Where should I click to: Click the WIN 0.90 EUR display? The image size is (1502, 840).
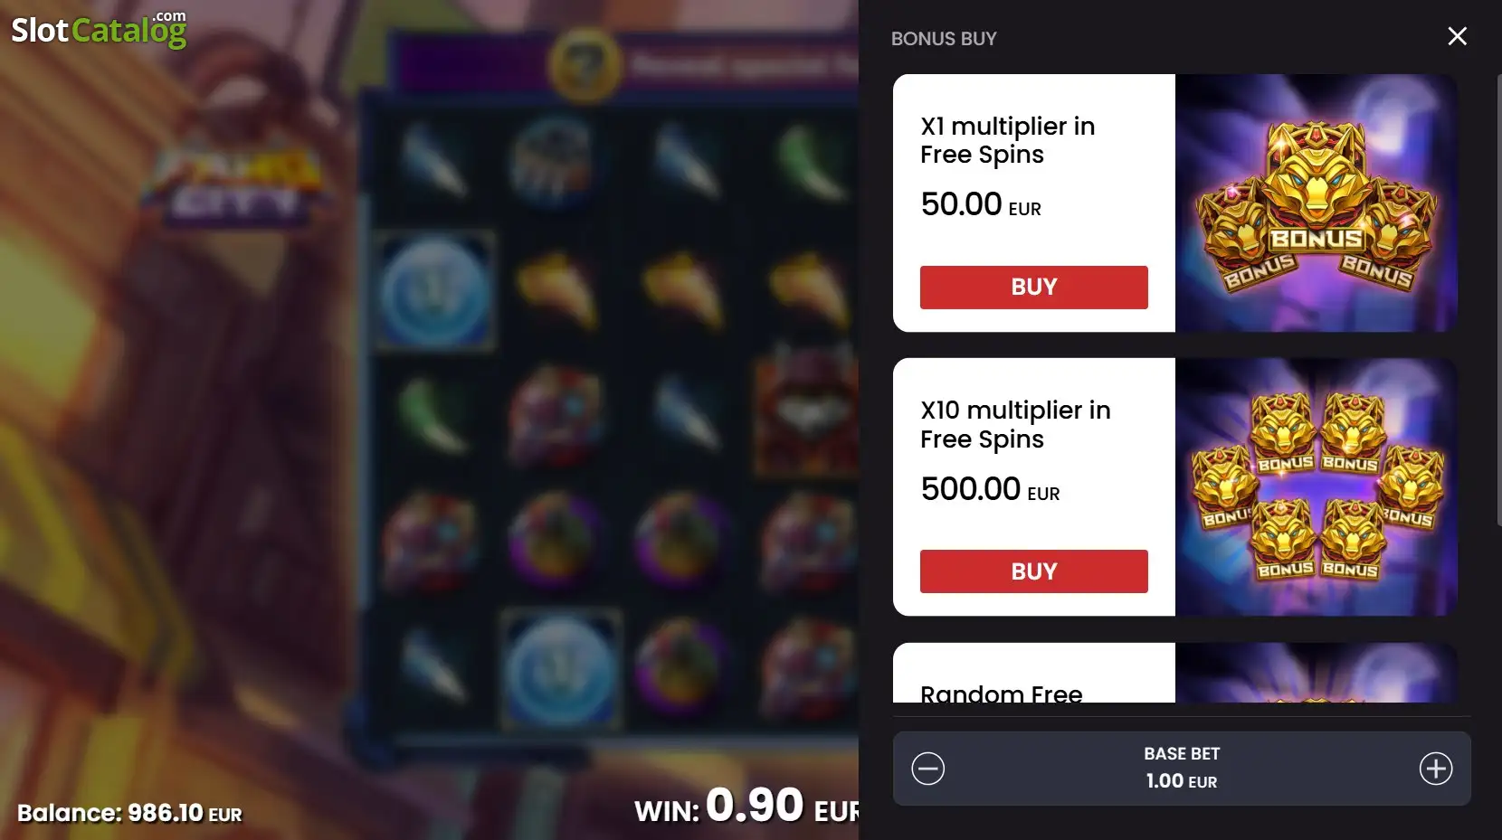(x=746, y=806)
